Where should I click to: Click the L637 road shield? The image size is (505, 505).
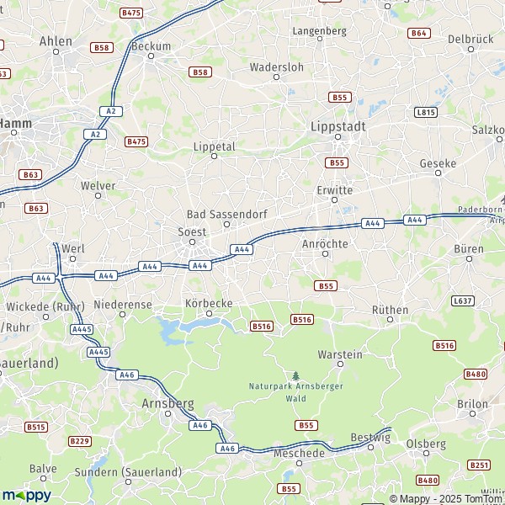coord(463,300)
